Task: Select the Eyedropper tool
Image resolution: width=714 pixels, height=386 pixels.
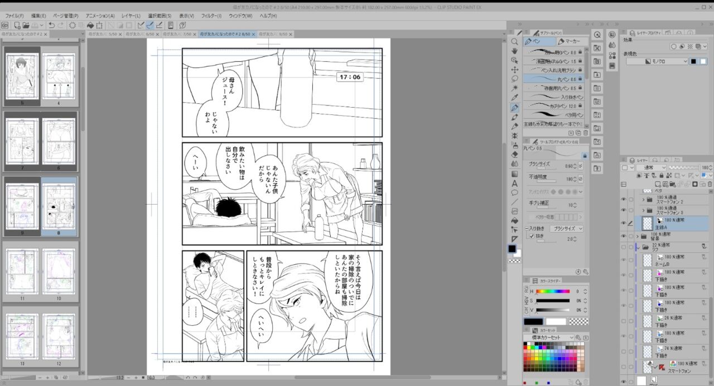Action: point(514,98)
